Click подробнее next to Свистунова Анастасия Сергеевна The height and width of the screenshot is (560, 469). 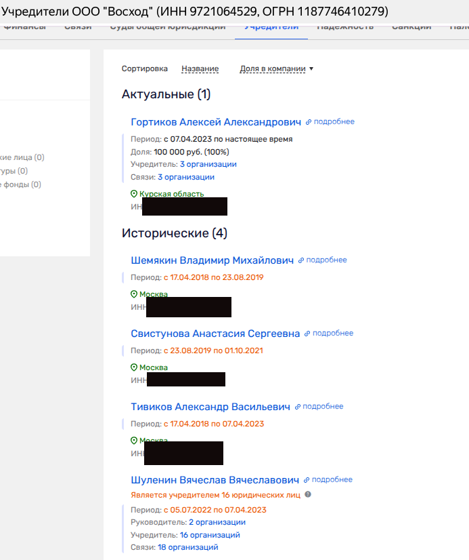point(333,334)
